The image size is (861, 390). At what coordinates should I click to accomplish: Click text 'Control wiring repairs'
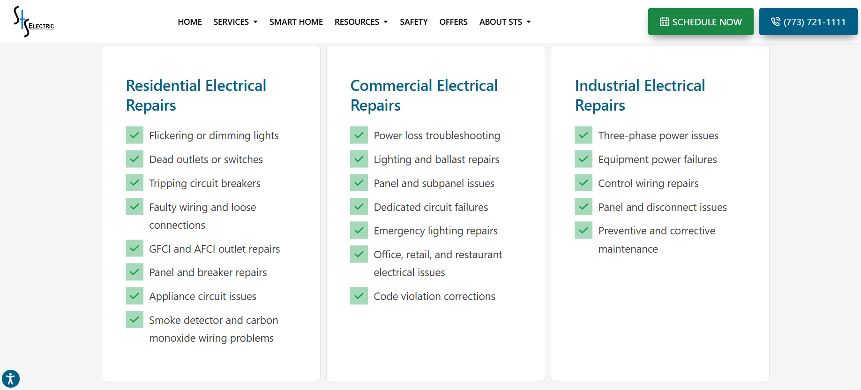click(648, 183)
